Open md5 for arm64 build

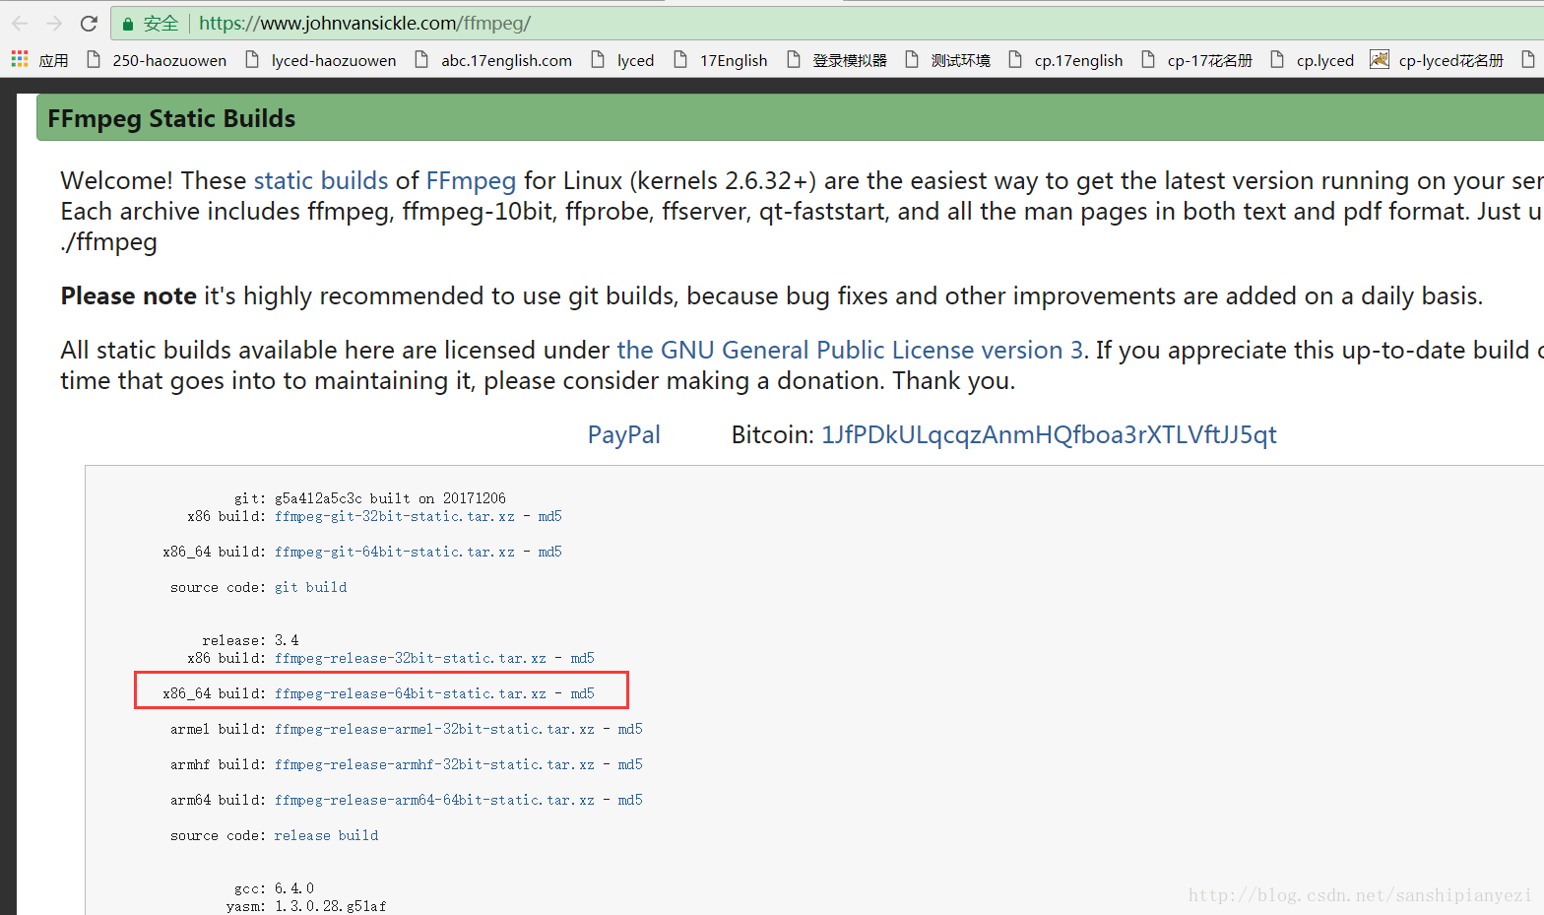point(630,800)
